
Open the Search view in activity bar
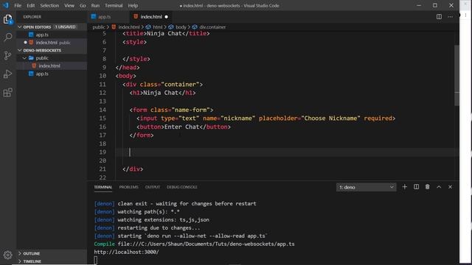[7, 38]
